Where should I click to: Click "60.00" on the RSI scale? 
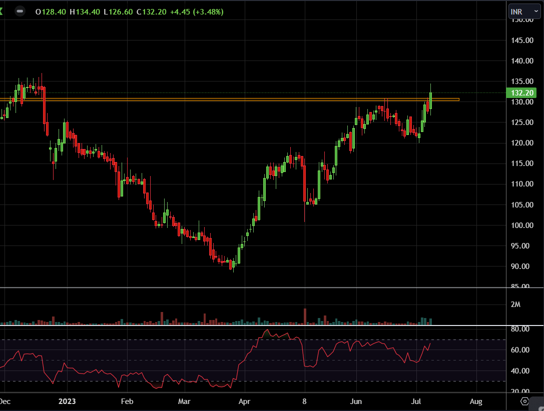(520, 350)
